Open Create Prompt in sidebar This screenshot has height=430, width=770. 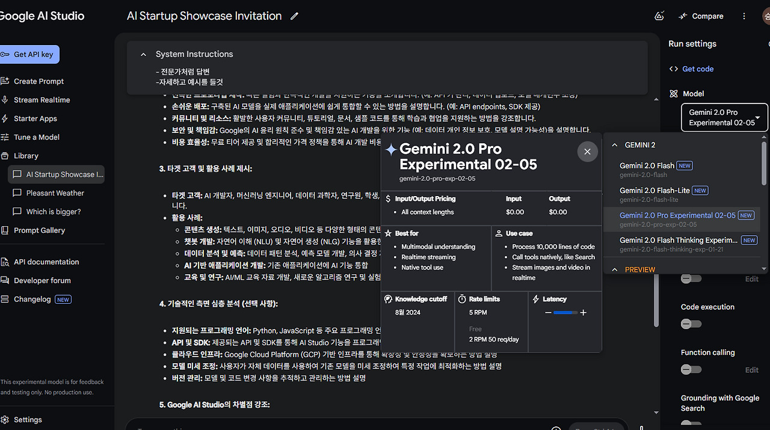[38, 81]
